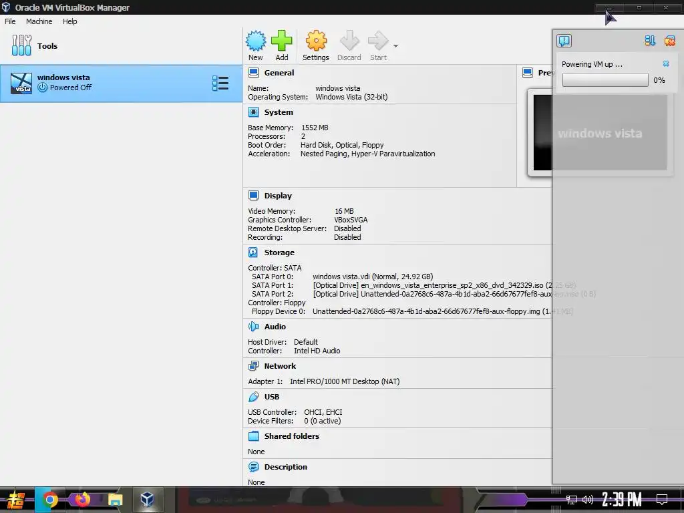Viewport: 684px width, 513px height.
Task: Click the Network section icon
Action: 253,365
